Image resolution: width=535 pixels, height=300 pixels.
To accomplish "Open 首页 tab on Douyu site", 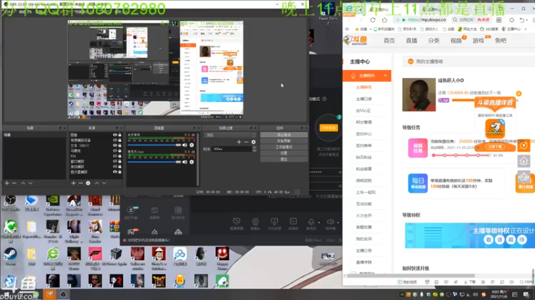I will (389, 41).
